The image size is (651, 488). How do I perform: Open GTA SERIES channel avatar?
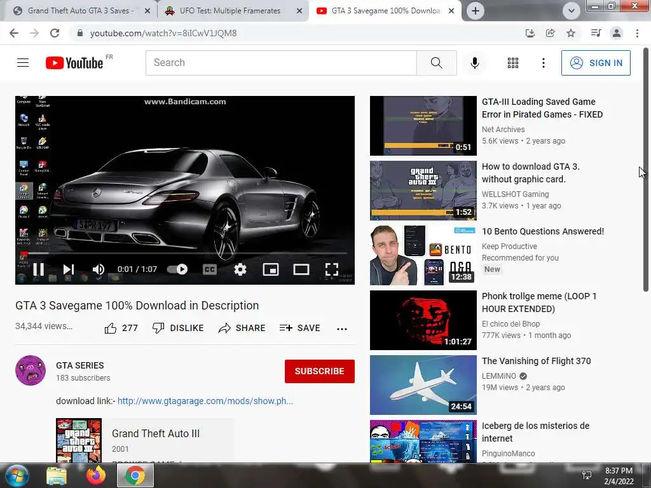coord(31,370)
